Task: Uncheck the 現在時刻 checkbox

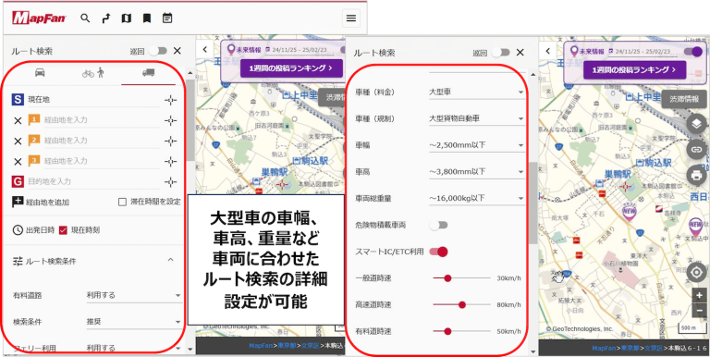Action: 64,230
